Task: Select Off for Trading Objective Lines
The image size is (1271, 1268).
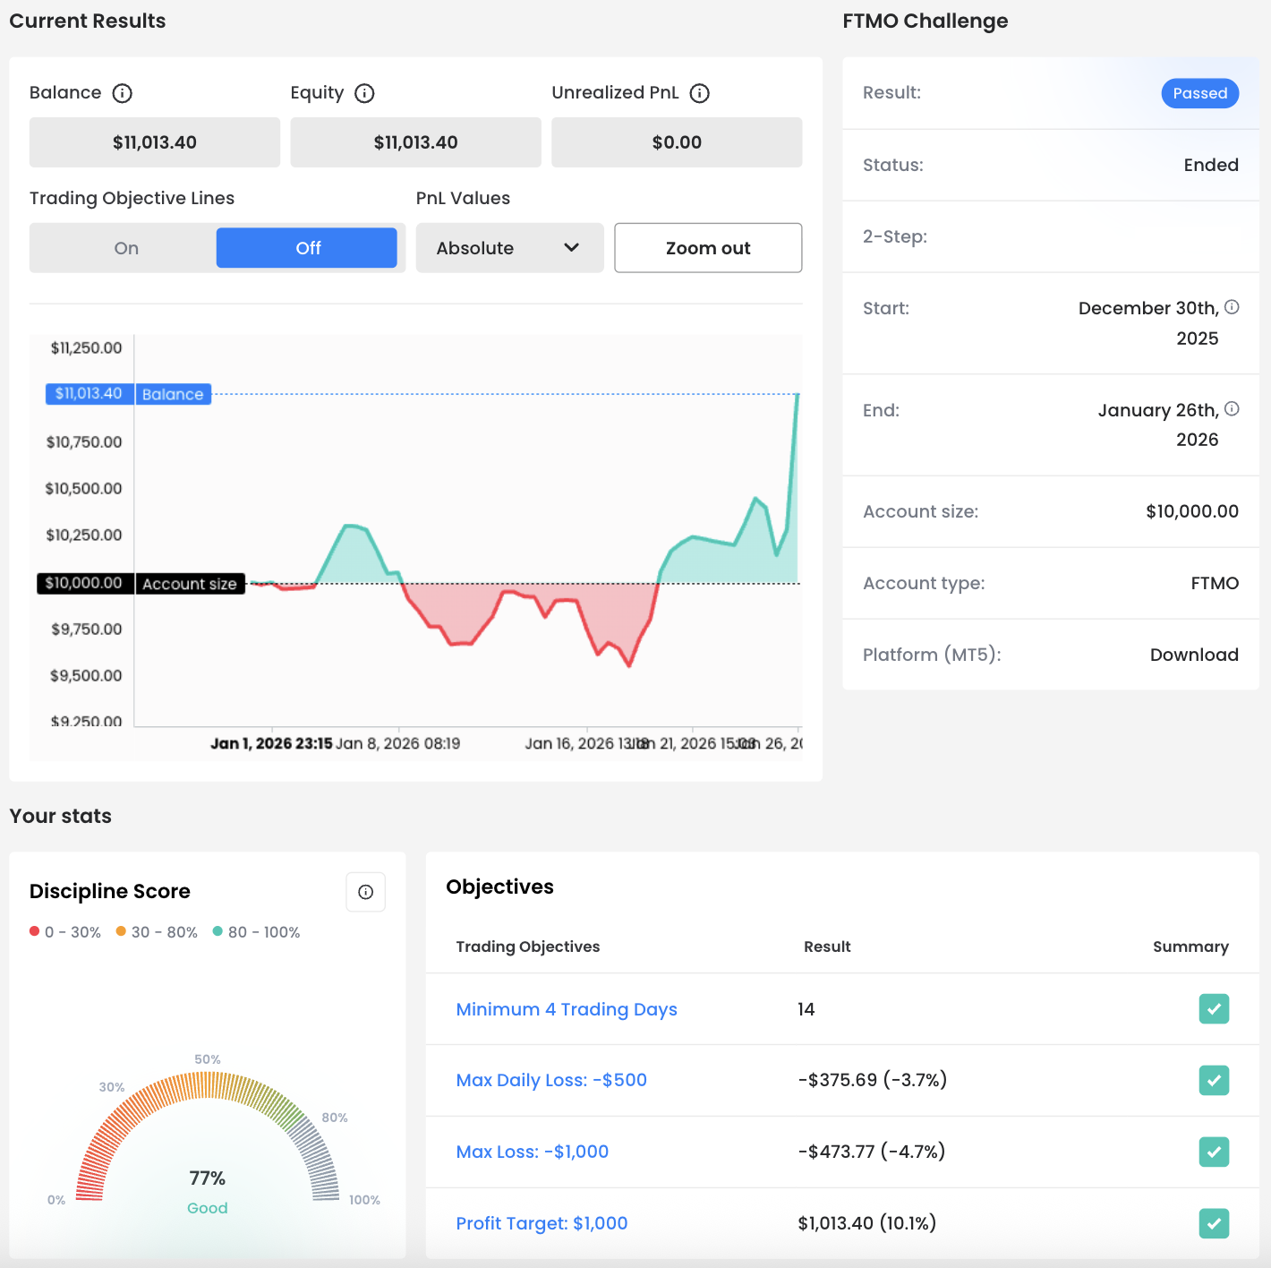Action: point(307,248)
